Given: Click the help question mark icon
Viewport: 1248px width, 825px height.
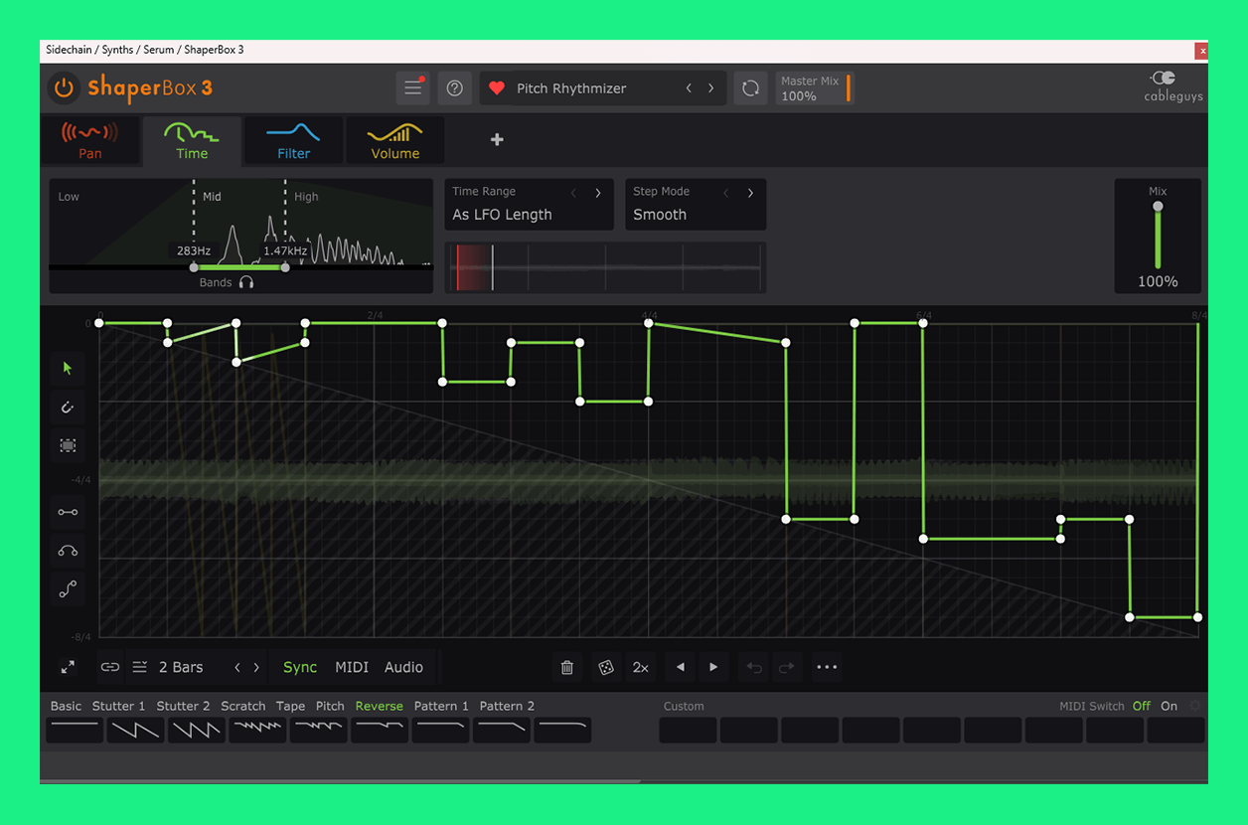Looking at the screenshot, I should (x=455, y=88).
